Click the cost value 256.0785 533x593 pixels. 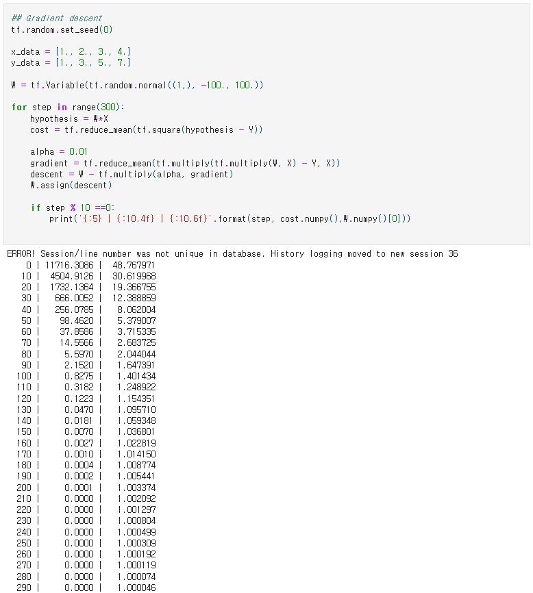click(74, 310)
